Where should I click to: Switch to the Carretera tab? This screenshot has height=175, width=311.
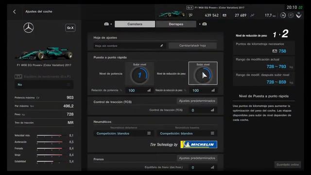[135, 24]
